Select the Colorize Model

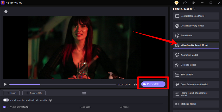coord(196,65)
